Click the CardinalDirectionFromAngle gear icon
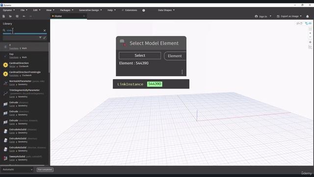The height and width of the screenshot is (177, 314). pyautogui.click(x=5, y=74)
